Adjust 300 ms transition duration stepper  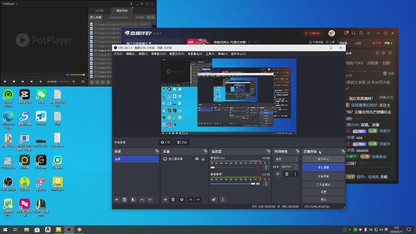[296, 166]
